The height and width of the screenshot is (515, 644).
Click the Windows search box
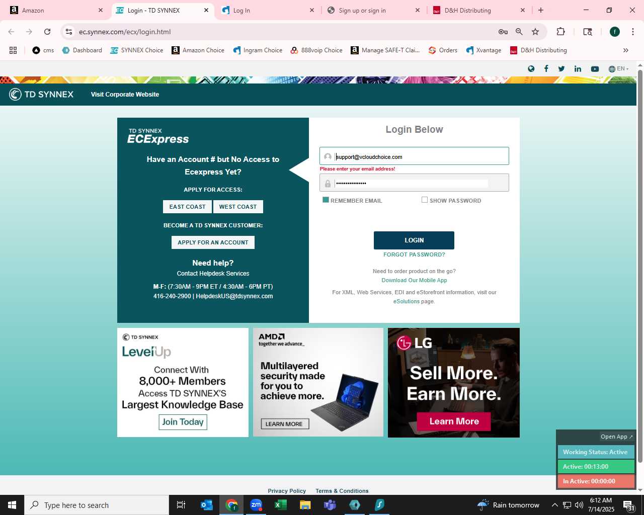(97, 505)
